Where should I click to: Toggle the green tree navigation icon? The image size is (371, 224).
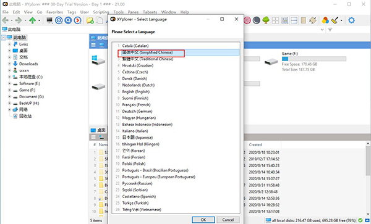tap(266, 20)
